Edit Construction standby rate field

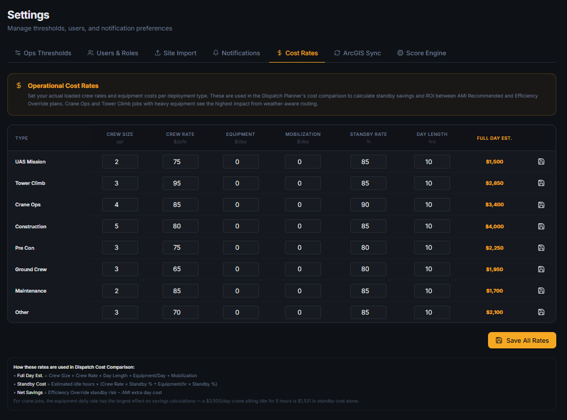pyautogui.click(x=368, y=226)
